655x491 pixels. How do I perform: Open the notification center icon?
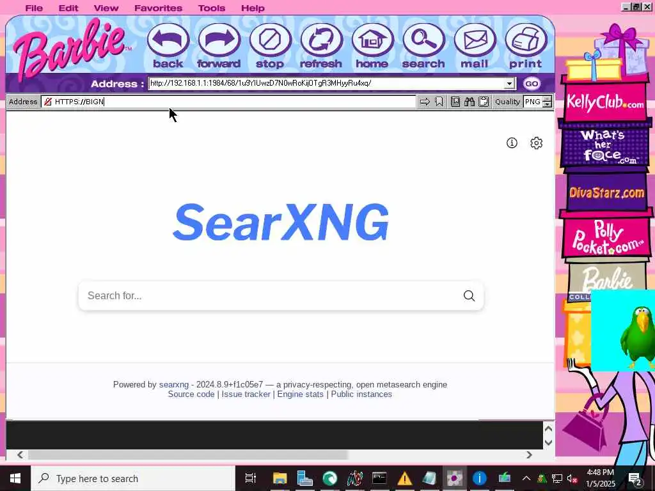635,478
